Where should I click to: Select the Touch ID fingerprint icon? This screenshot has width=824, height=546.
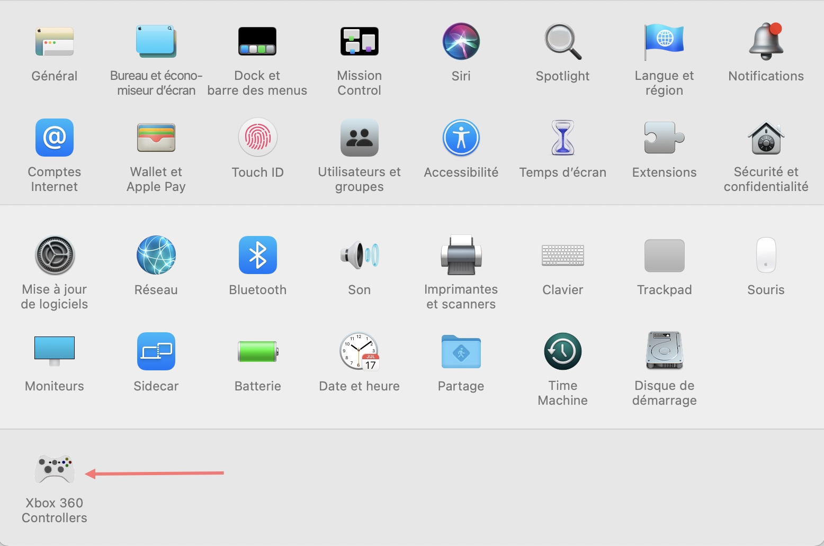(x=258, y=138)
